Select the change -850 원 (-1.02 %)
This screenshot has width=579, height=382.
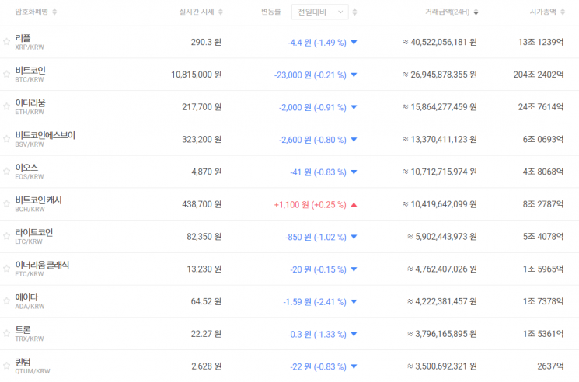pyautogui.click(x=316, y=237)
